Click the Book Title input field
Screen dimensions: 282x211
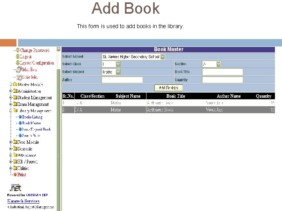click(x=222, y=72)
